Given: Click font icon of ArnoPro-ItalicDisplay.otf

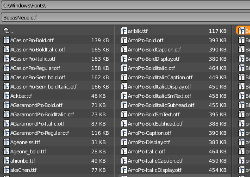Looking at the screenshot, I should point(124,170).
